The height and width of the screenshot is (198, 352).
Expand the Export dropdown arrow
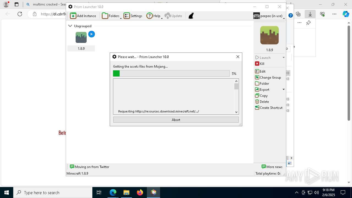284,89
